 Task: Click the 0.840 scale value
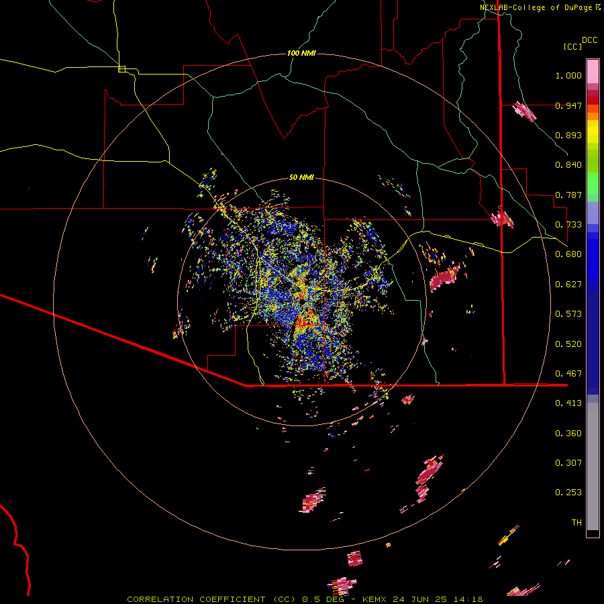(568, 165)
